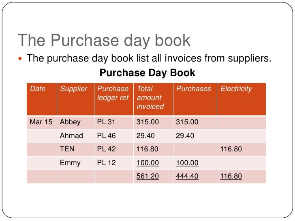295x221 pixels.
Task: Select the bold 'Purchase Day Book' table heading
Action: click(147, 73)
